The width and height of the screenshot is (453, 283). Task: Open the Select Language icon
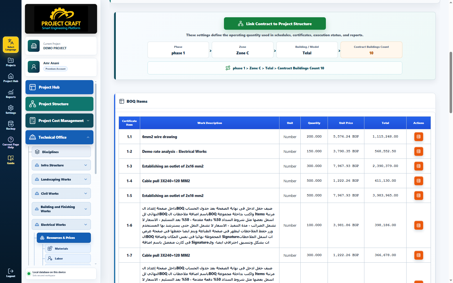click(x=11, y=45)
